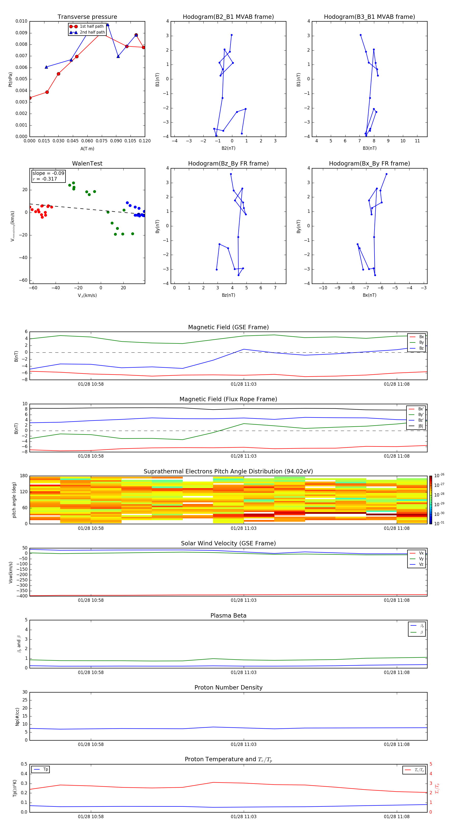
Task: Click 'Magnetic Field (Flux Rope Frame)' title
Action: pyautogui.click(x=228, y=399)
